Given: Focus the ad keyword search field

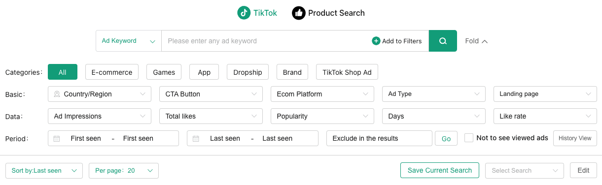Looking at the screenshot, I should [x=266, y=41].
